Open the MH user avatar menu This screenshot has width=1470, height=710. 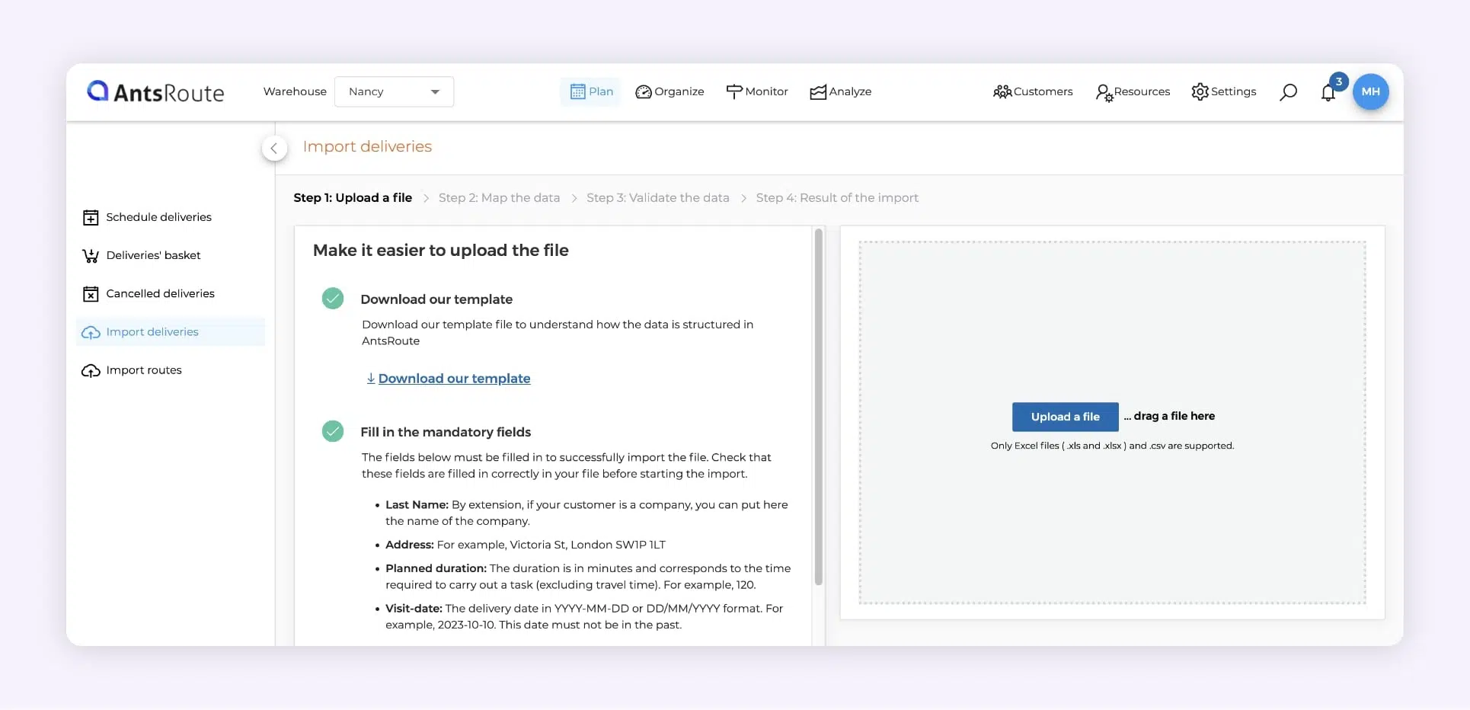1370,91
